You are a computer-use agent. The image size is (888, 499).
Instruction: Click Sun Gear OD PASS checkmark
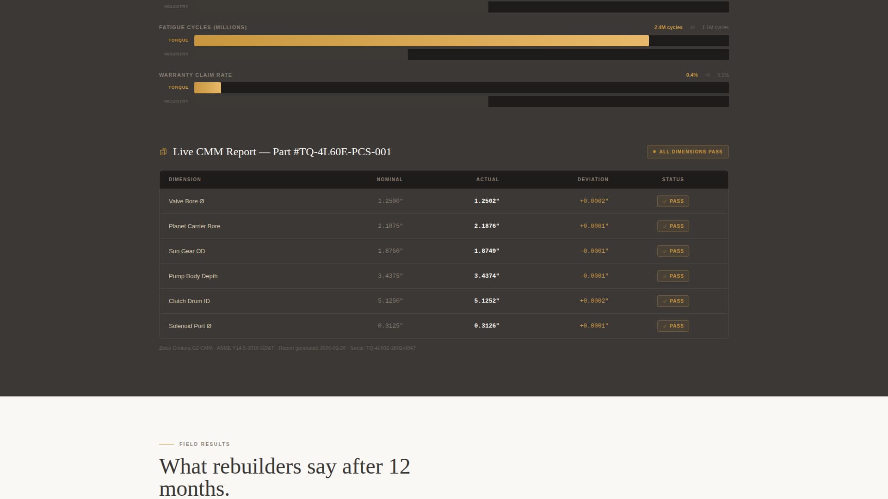665,251
